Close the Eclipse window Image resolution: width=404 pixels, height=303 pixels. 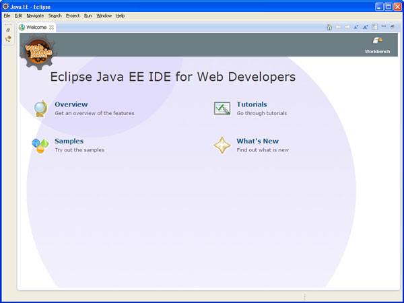pyautogui.click(x=397, y=7)
